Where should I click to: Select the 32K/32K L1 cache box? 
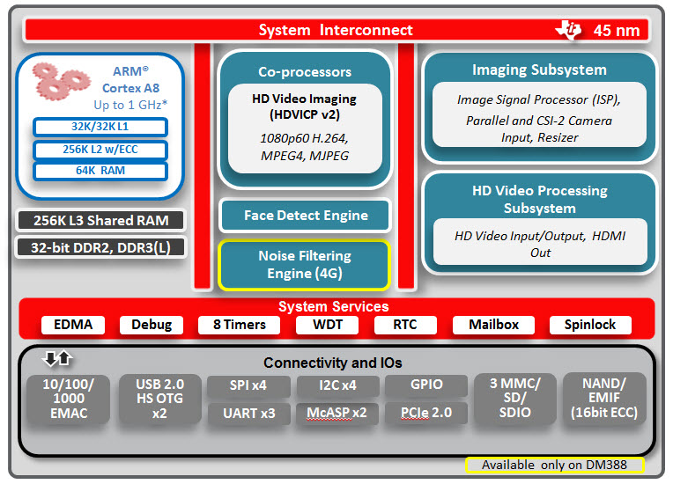[x=100, y=127]
